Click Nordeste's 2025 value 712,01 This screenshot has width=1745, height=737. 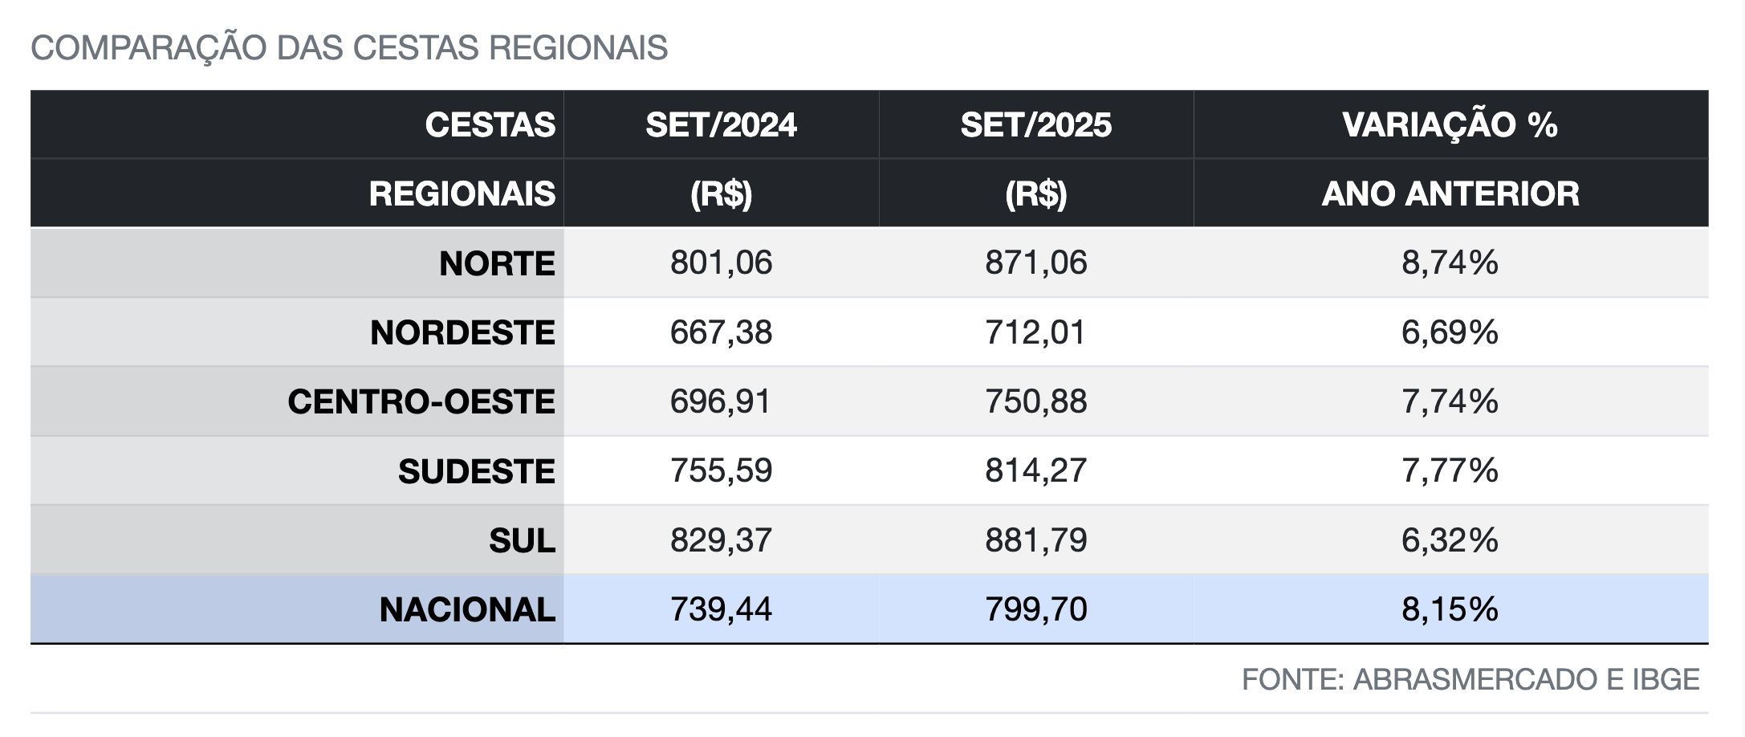coord(1035,332)
